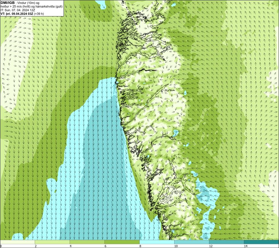Click the 'IT: Sun. 07. 04. 2024 12Z' line
279x248 pixels.
[17, 10]
